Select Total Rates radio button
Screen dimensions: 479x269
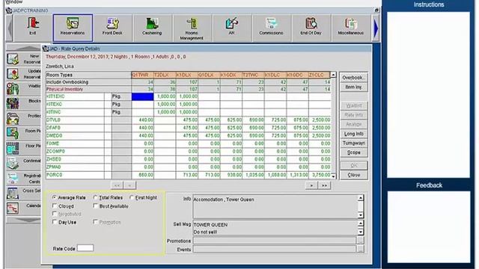coord(95,197)
